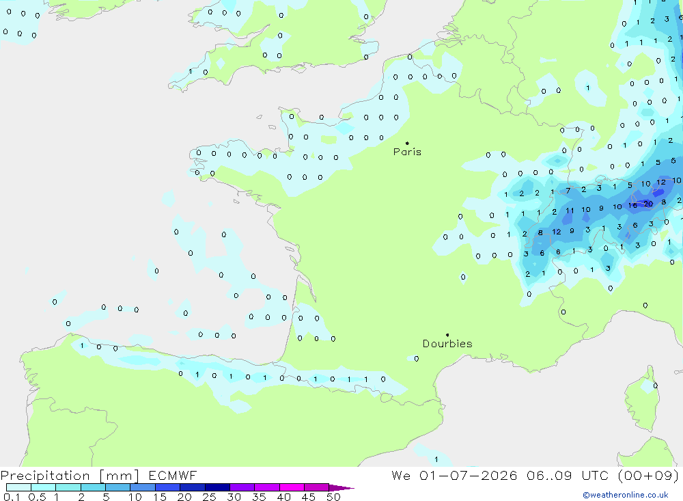The height and width of the screenshot is (501, 683).
Task: Click the 'Precipitation [mm]' title text
Action: 70,476
